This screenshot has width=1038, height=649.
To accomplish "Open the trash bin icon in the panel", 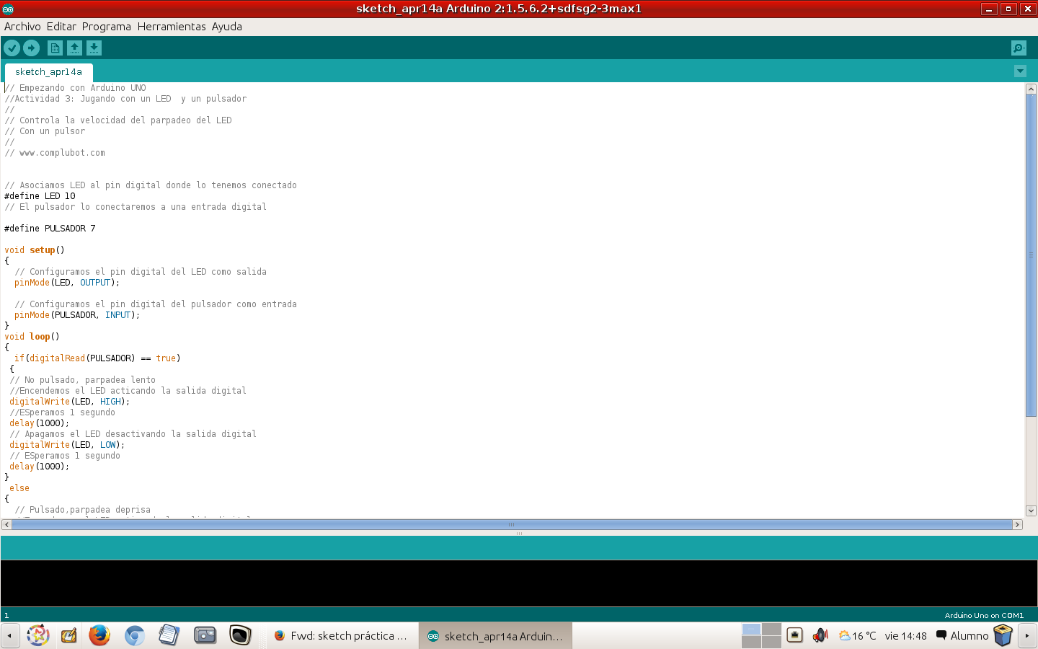I will 1003,635.
